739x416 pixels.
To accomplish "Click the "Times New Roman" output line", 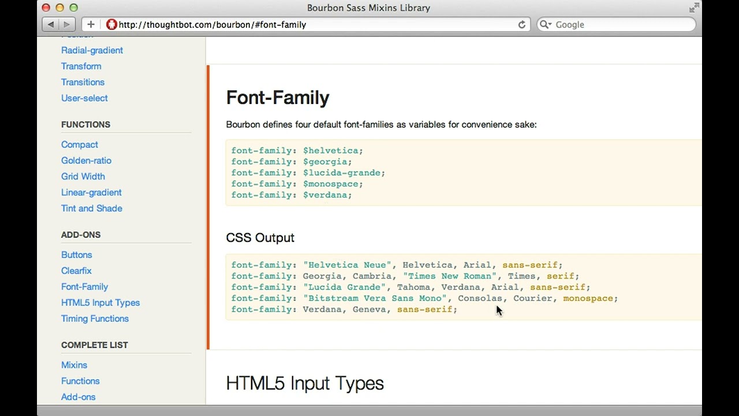I will (x=405, y=276).
